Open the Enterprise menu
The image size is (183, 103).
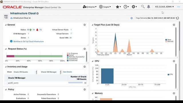(x=89, y=7)
